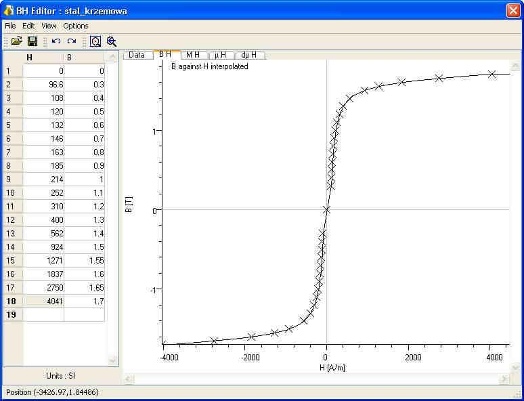The height and width of the screenshot is (401, 524).
Task: Click the Position status bar readout
Action: coord(52,392)
